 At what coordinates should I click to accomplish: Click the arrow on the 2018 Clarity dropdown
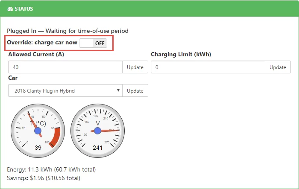(x=118, y=91)
